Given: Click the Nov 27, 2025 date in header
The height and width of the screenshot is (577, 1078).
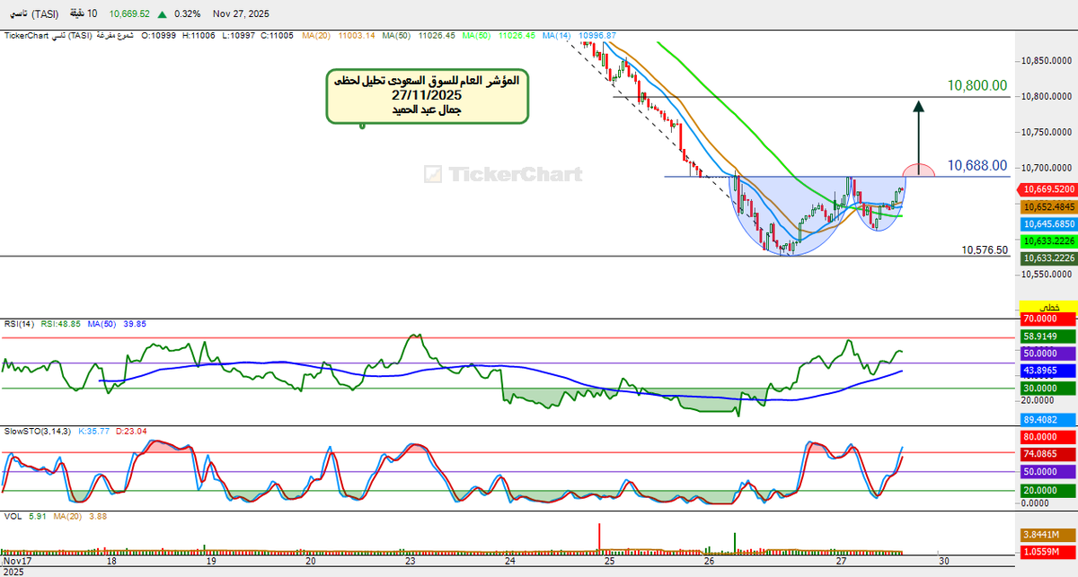Looking at the screenshot, I should tap(241, 14).
